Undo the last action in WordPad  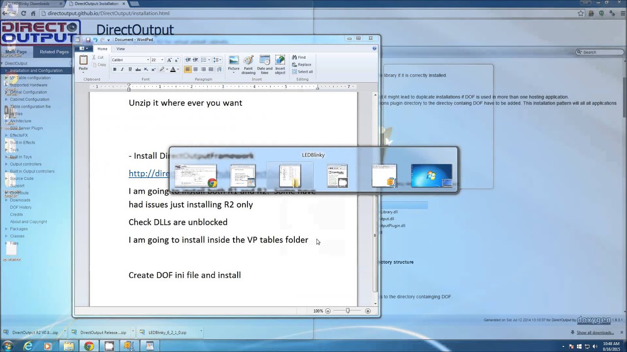tap(95, 40)
